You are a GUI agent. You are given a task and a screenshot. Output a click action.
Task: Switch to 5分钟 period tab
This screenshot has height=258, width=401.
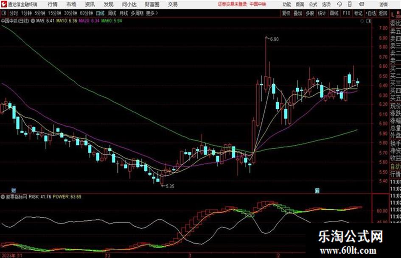[x=40, y=13]
